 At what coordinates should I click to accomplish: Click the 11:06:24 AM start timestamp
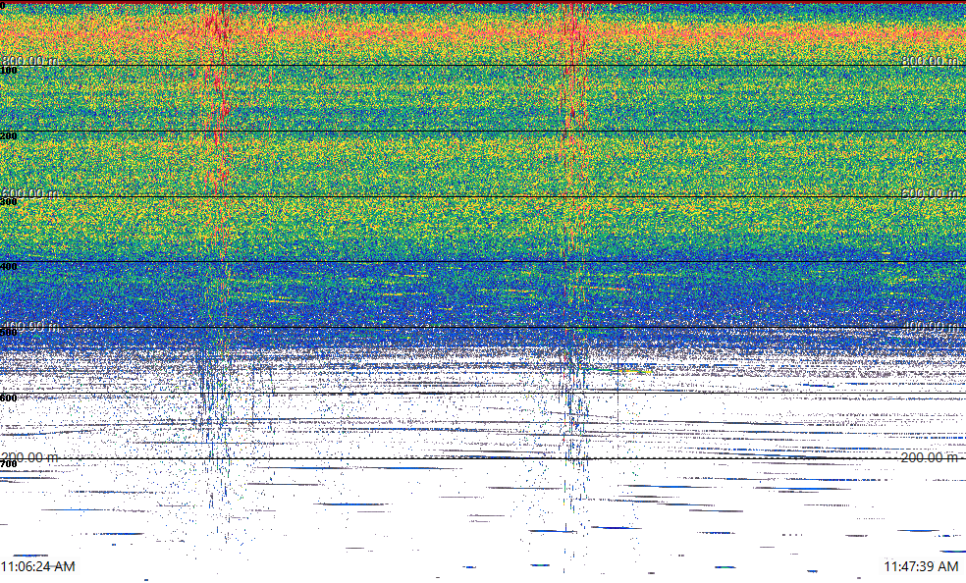click(38, 565)
